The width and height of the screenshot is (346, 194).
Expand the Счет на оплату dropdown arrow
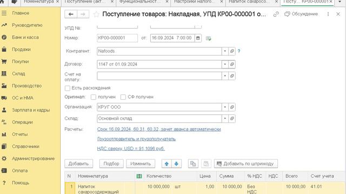coord(225,76)
